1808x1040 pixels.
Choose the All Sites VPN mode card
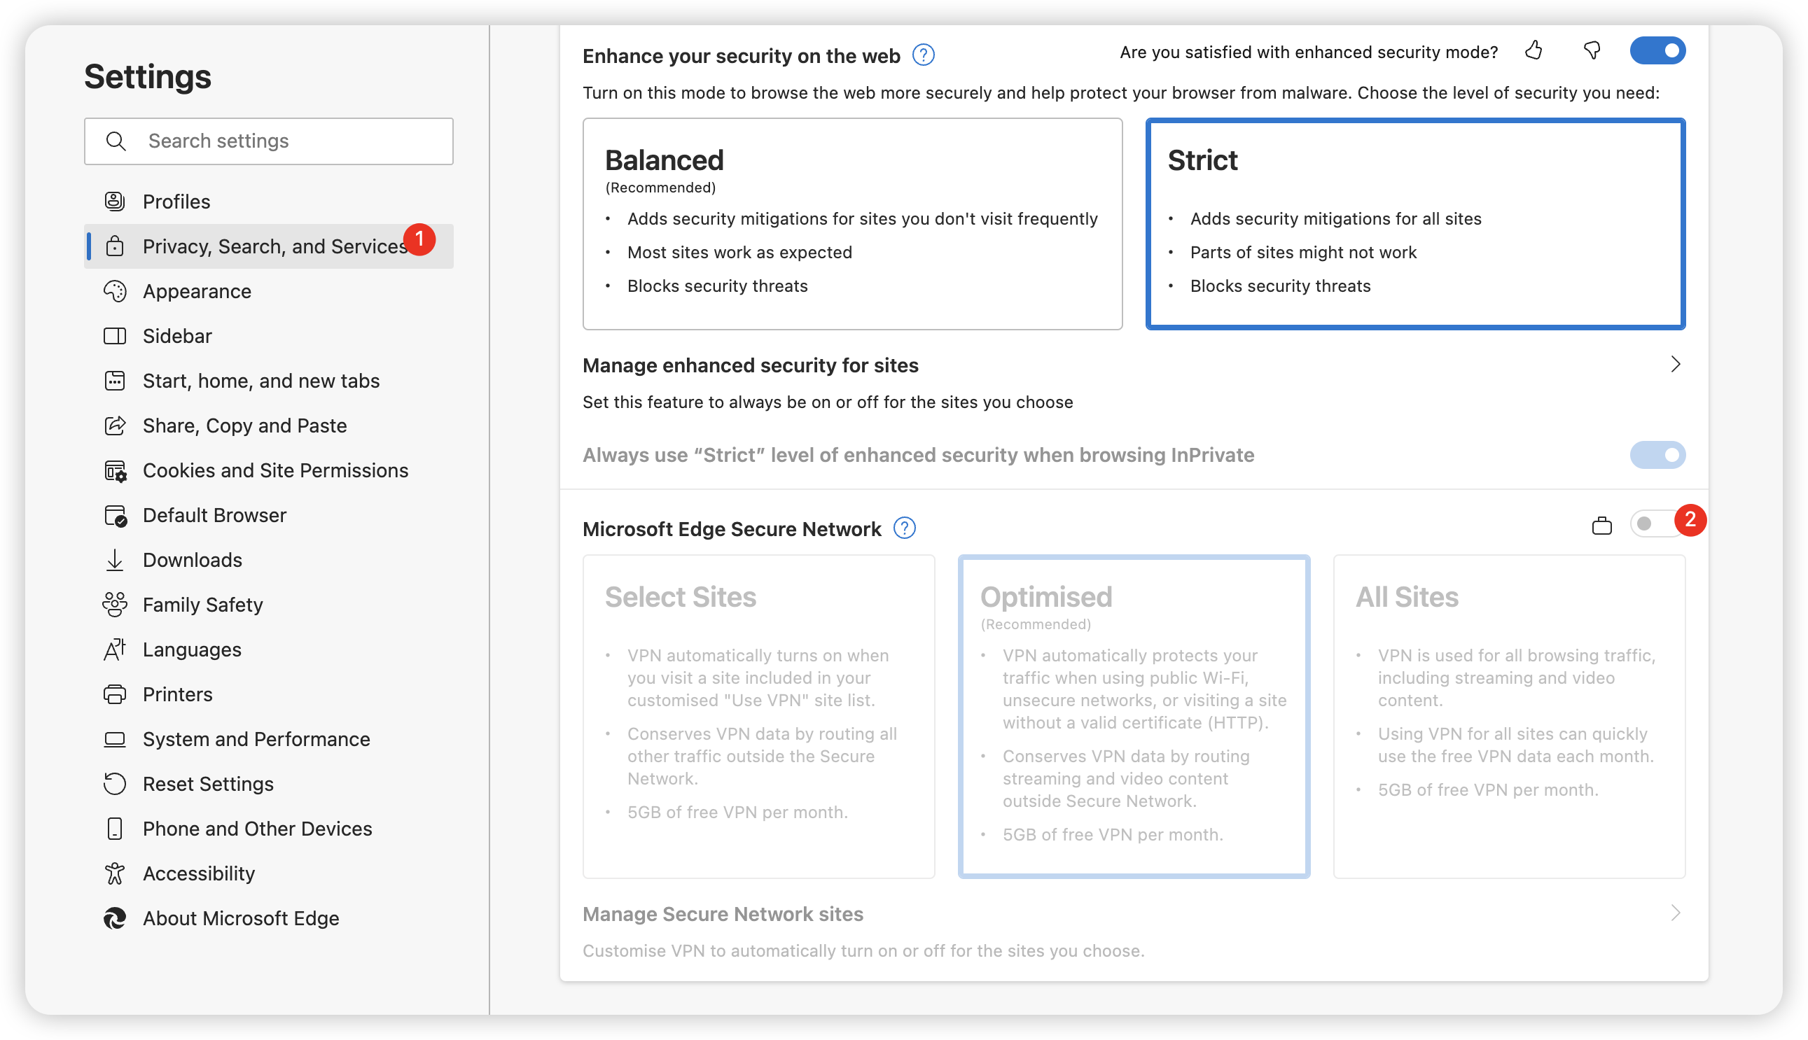click(x=1508, y=717)
